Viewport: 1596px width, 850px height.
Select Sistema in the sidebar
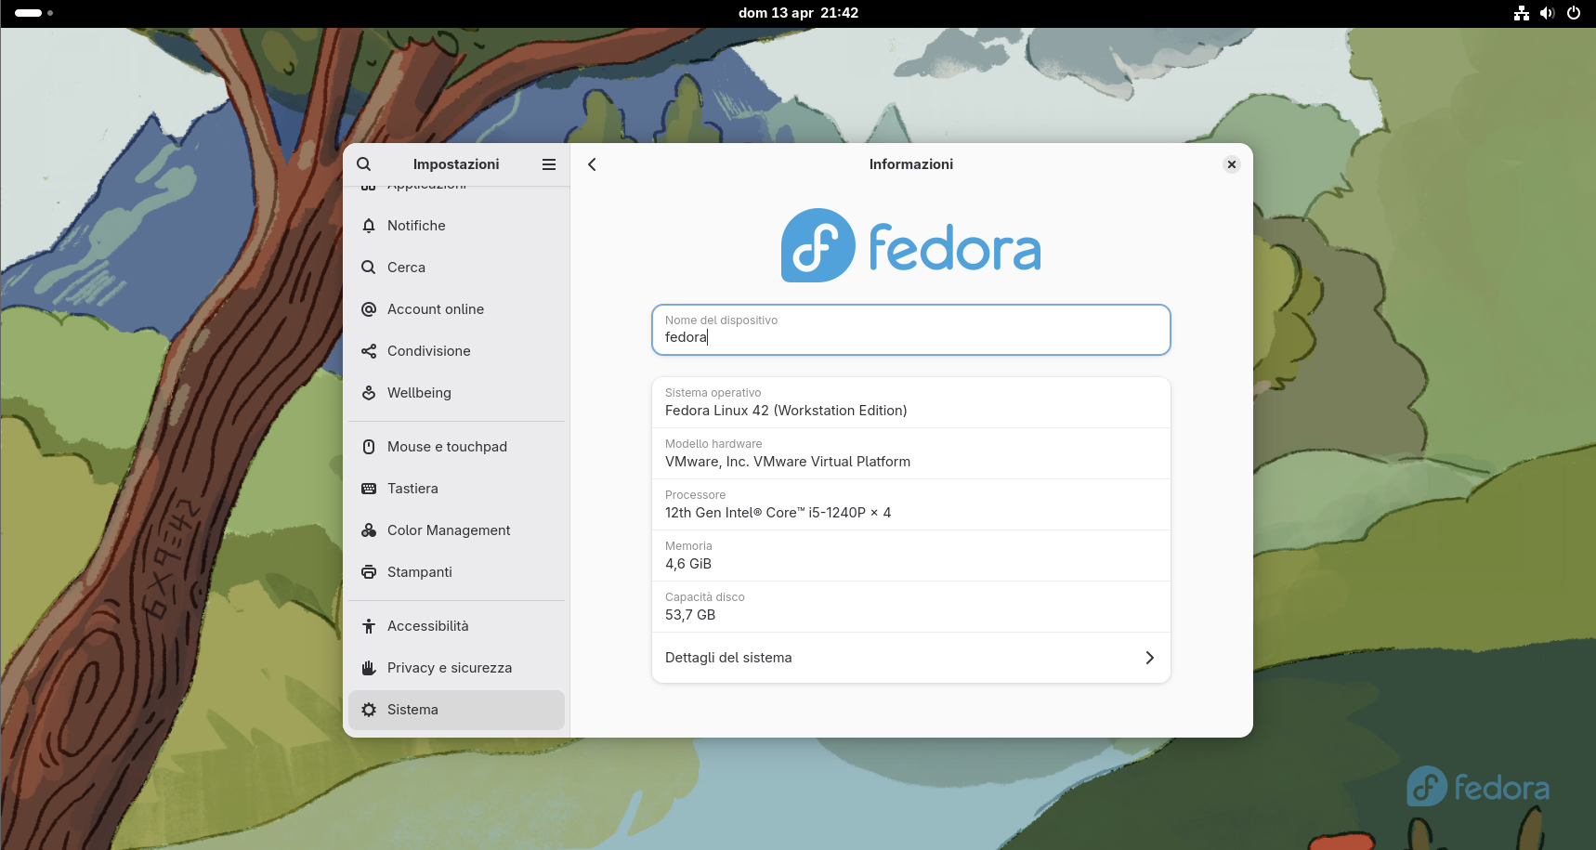412,709
